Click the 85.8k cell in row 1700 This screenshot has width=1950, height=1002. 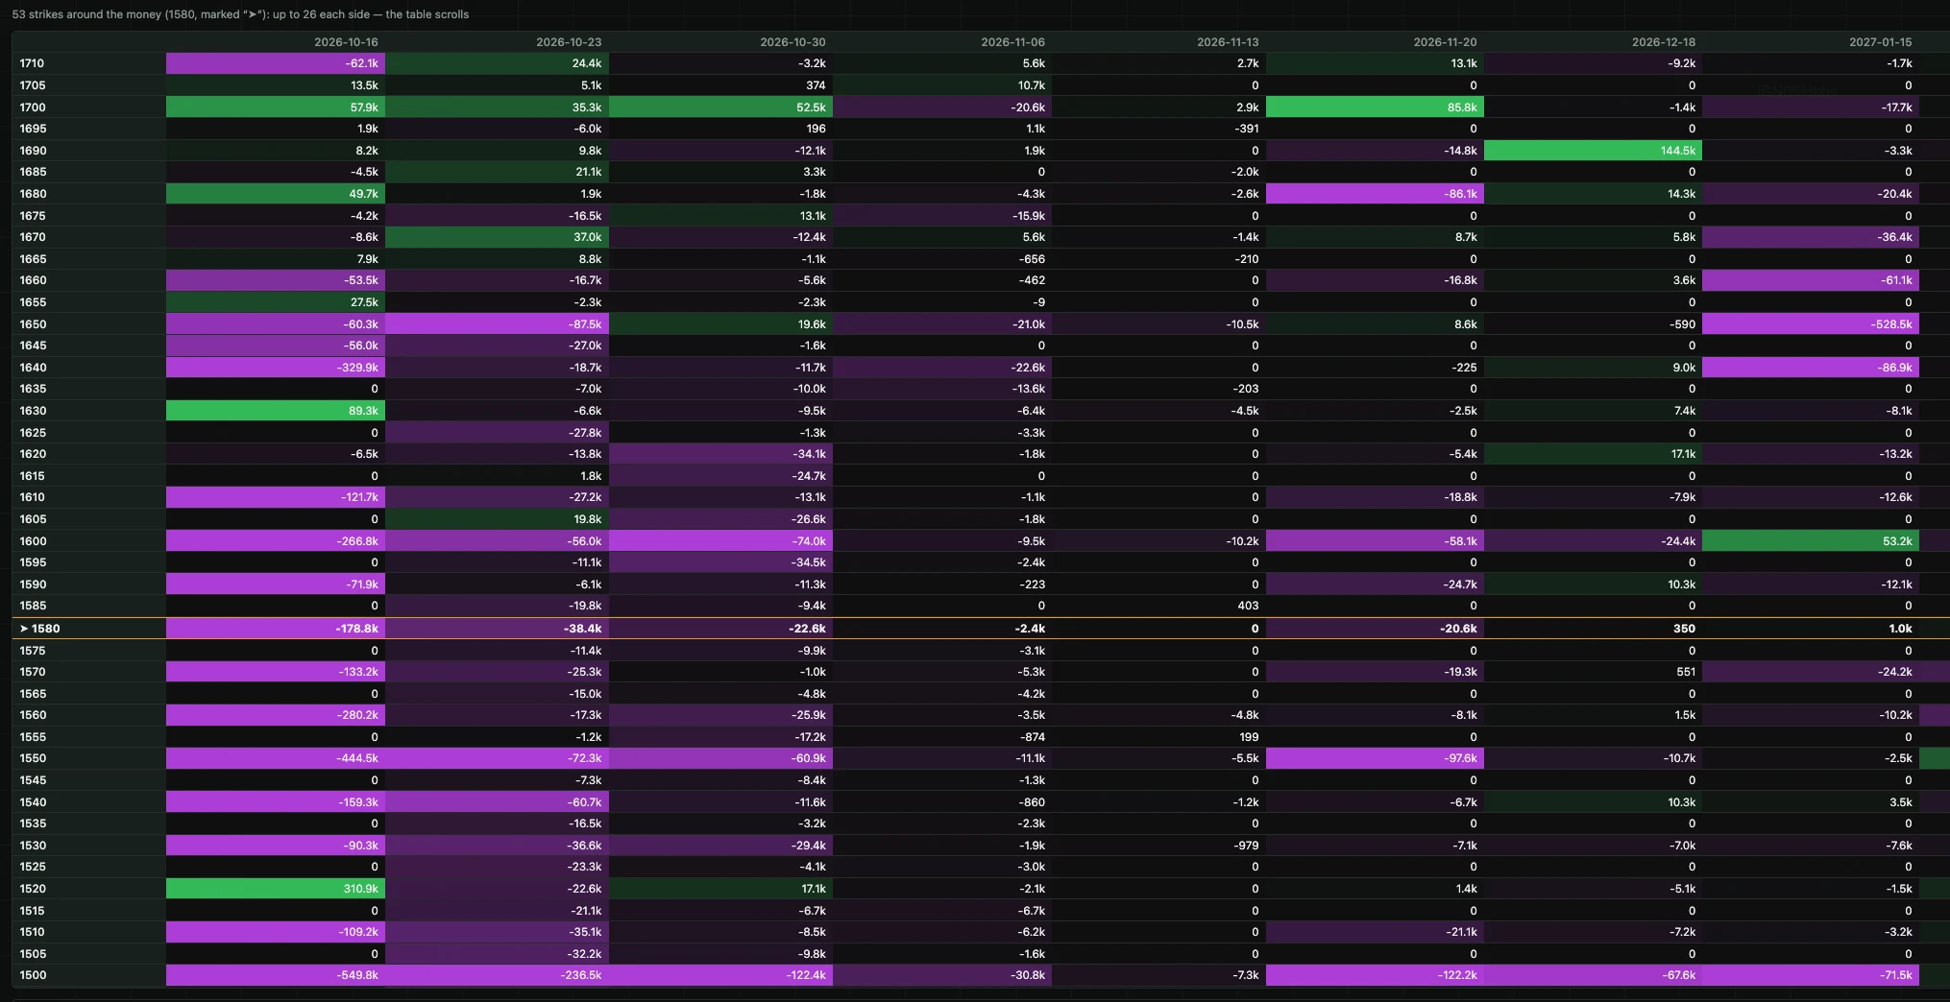[x=1375, y=107]
